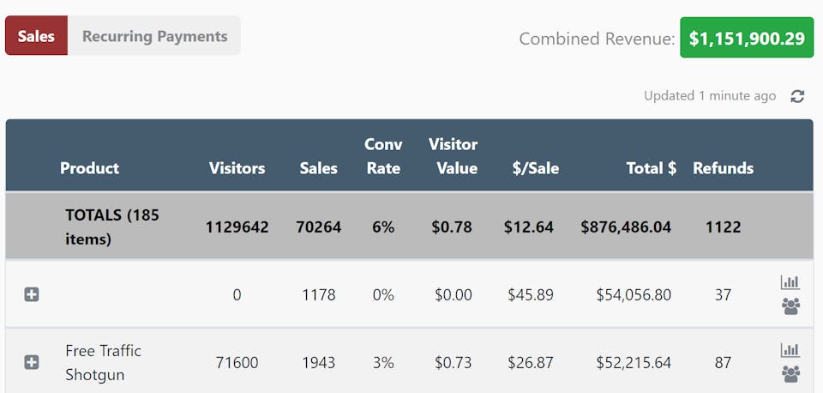Click the refresh icon next to Updated
823x393 pixels.
click(x=797, y=96)
